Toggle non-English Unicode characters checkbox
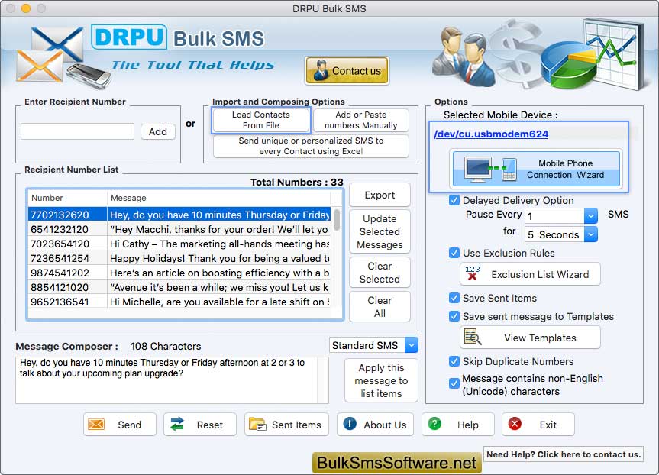This screenshot has height=475, width=659. [454, 383]
